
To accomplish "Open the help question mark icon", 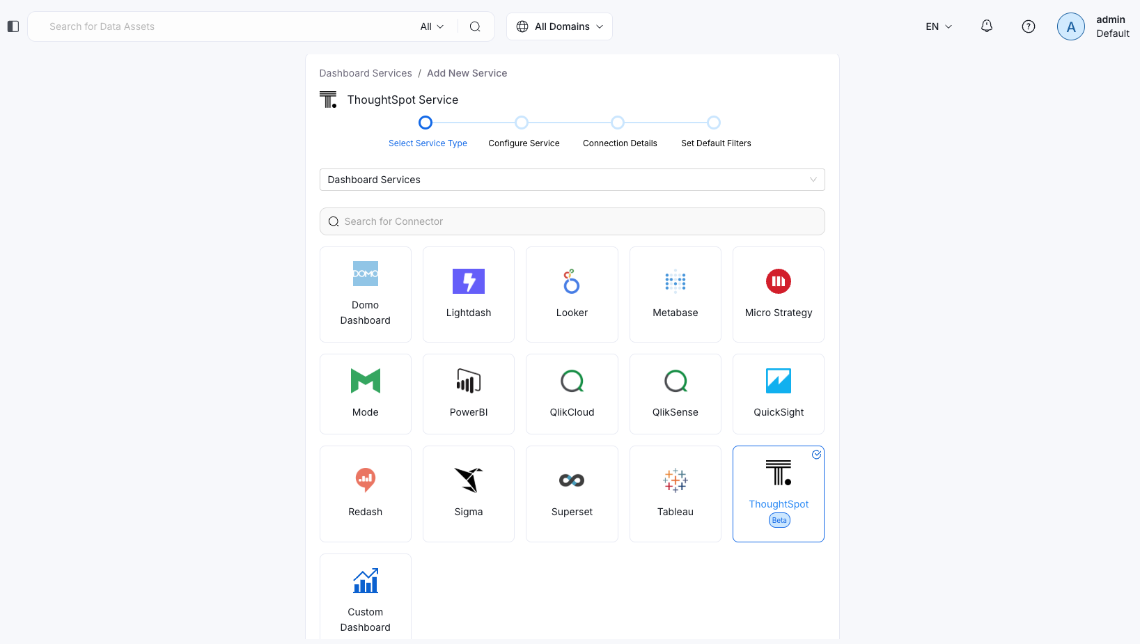I will coord(1028,26).
